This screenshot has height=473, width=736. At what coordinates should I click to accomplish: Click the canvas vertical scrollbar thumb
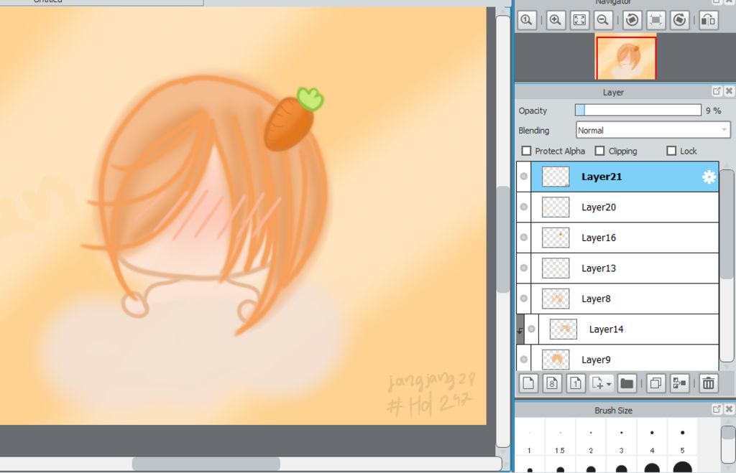(502, 239)
